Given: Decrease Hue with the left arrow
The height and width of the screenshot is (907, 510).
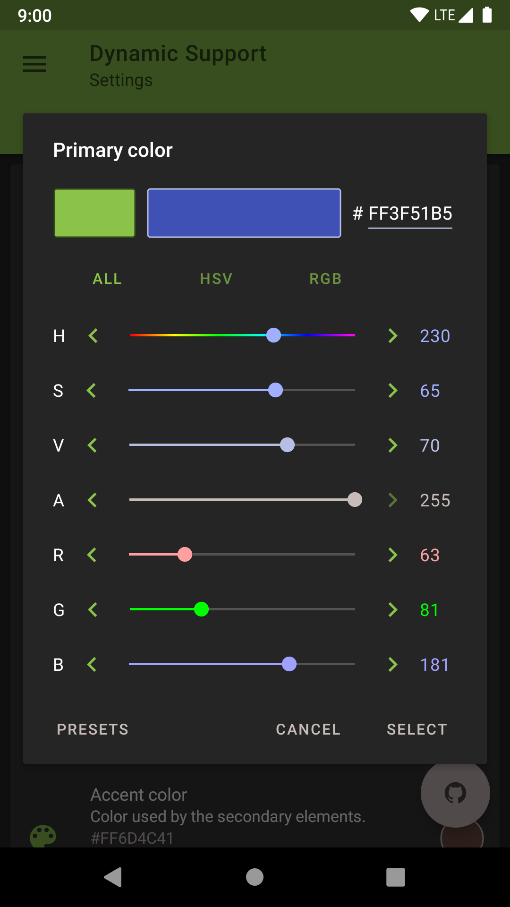Looking at the screenshot, I should pos(93,336).
